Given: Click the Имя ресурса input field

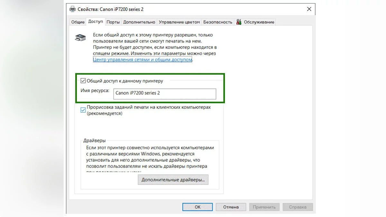Looking at the screenshot, I should (x=165, y=93).
